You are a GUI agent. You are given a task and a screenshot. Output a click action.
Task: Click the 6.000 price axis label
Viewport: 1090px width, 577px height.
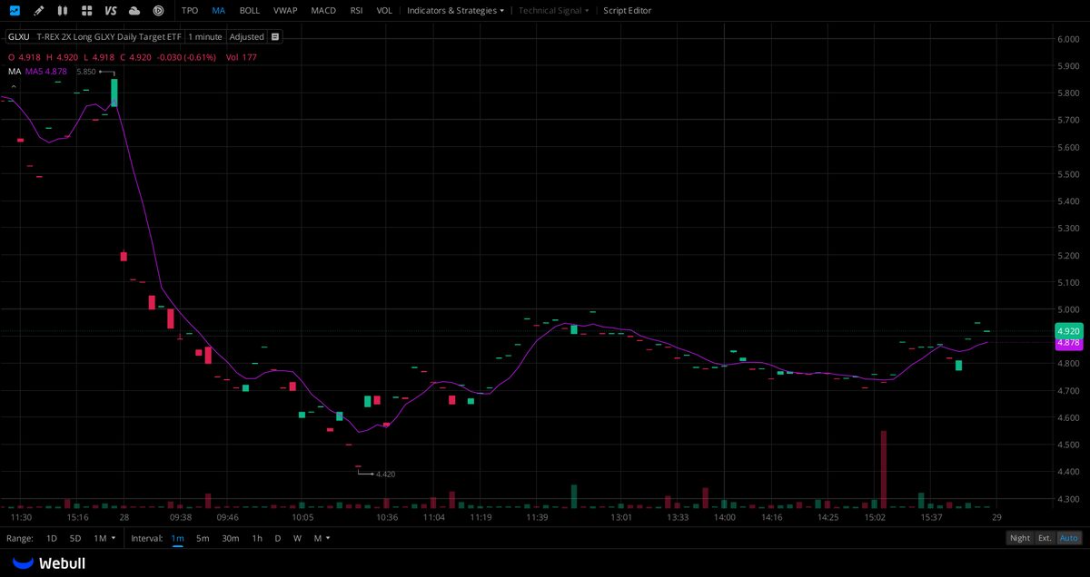[x=1067, y=39]
